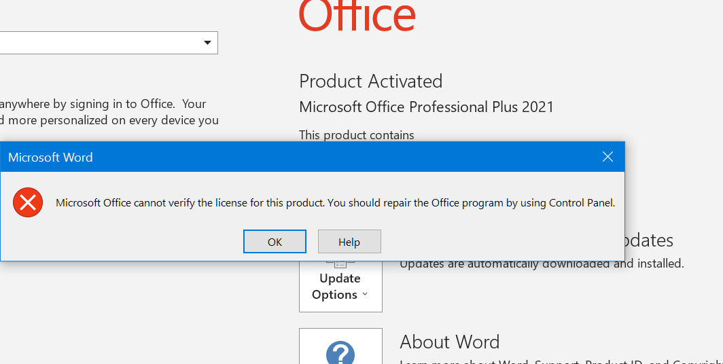Click the Office logo text
The width and height of the screenshot is (723, 364).
357,16
